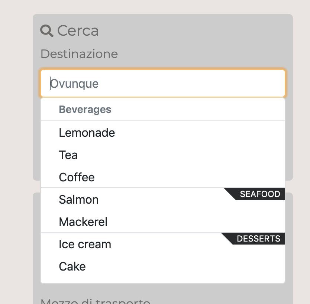
Task: Click the Beverages group header
Action: (85, 110)
